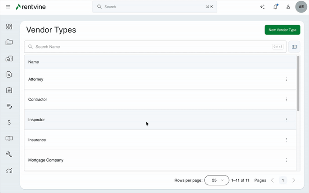Click the New Vendor Type button

tap(282, 30)
